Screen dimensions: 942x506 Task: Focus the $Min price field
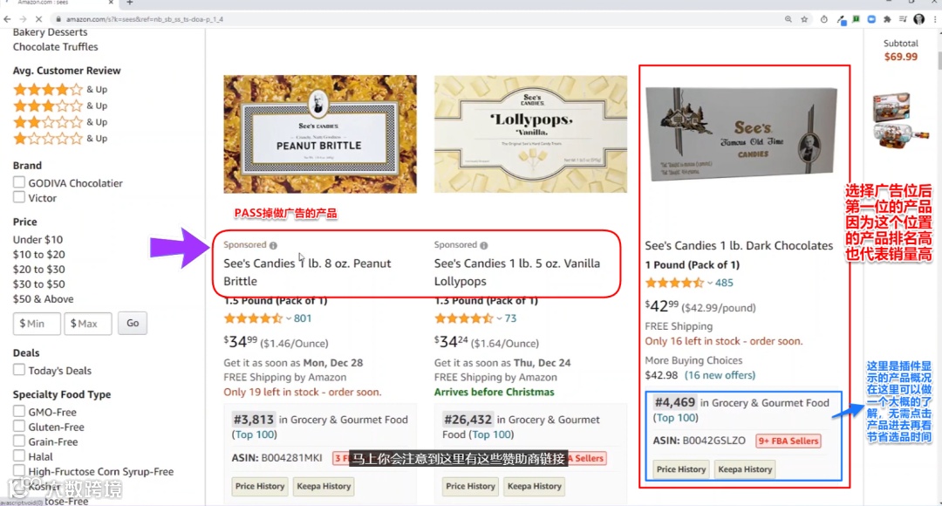pyautogui.click(x=37, y=324)
